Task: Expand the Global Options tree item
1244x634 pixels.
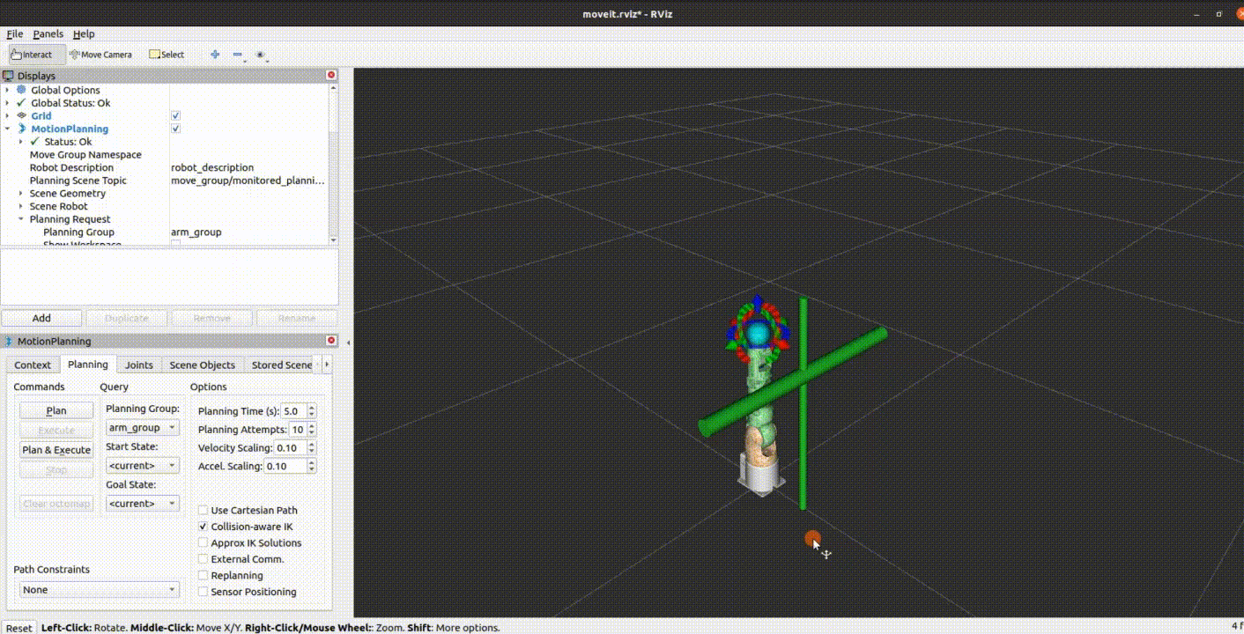Action: click(x=8, y=90)
